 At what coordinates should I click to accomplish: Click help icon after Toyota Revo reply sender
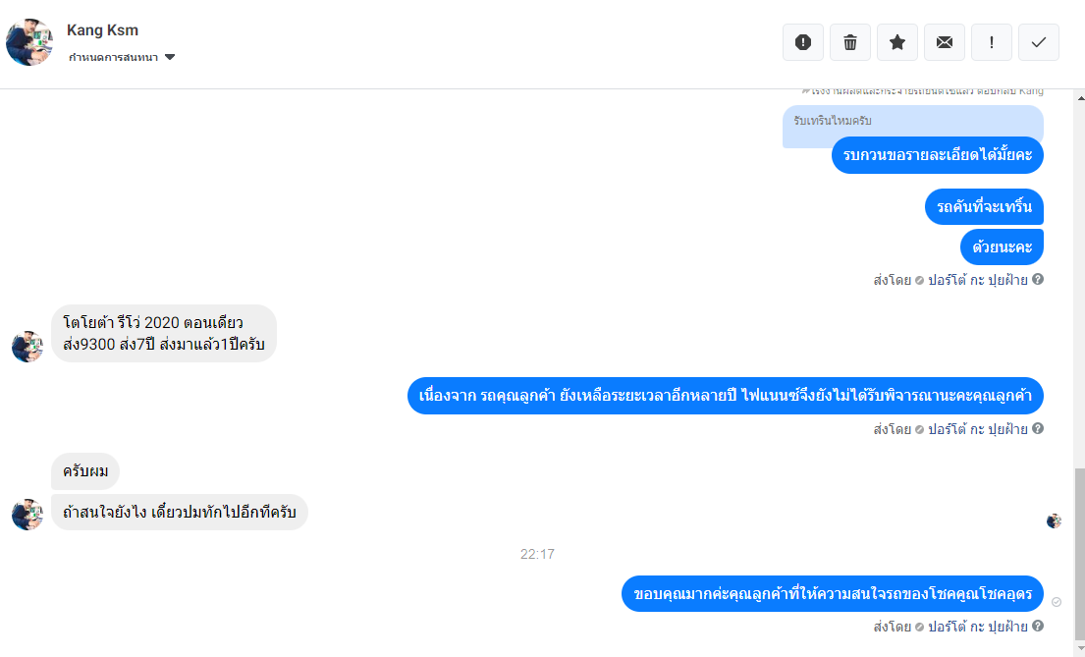coord(1037,428)
